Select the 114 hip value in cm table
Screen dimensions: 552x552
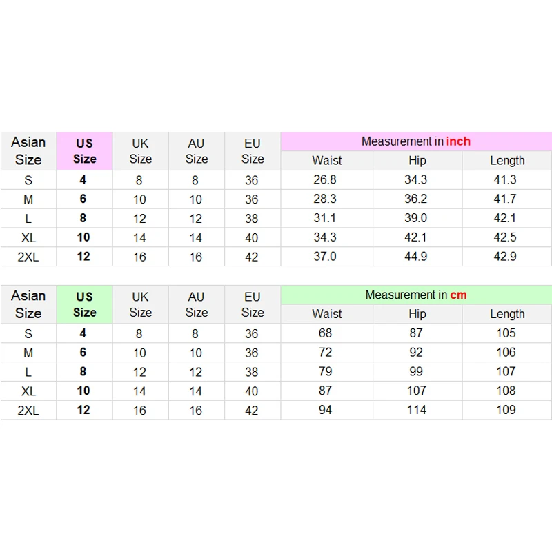pyautogui.click(x=417, y=410)
